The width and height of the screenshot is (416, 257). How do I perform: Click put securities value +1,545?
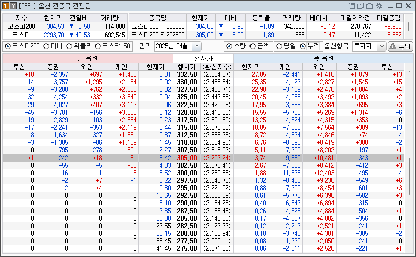pyautogui.click(x=359, y=82)
